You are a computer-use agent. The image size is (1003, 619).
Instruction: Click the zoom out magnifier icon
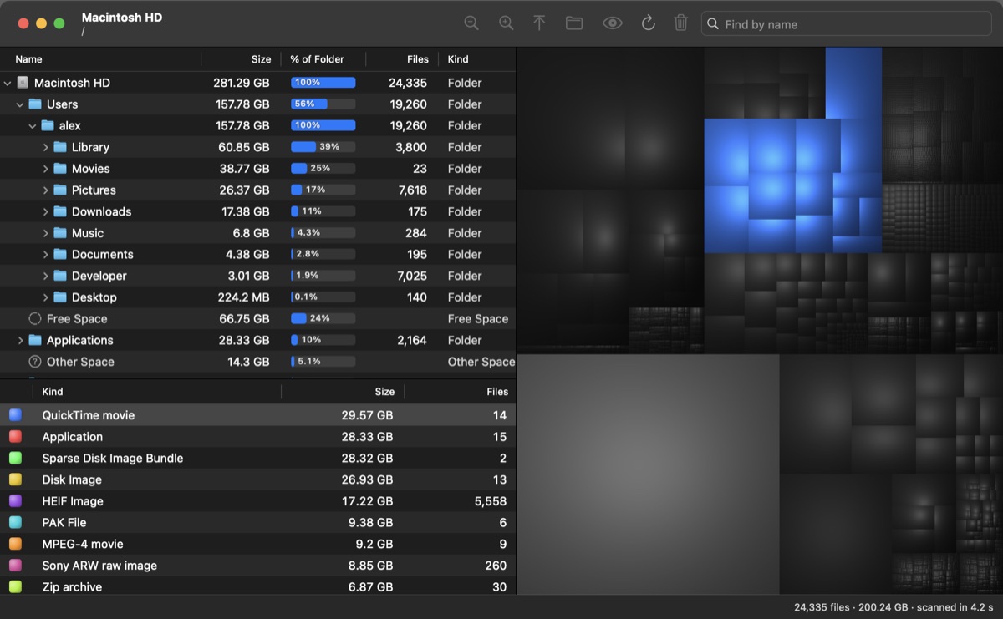[x=471, y=23]
